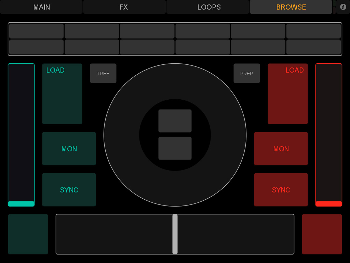Toggle the red MON monitor button

point(281,149)
